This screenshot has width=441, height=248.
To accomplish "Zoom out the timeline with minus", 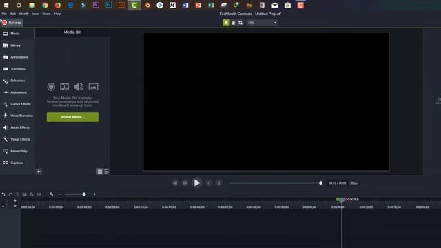I will pyautogui.click(x=60, y=194).
